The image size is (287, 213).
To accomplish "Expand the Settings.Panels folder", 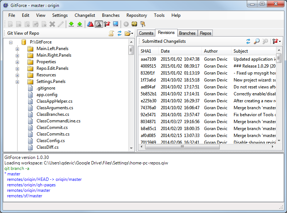I will pos(18,82).
